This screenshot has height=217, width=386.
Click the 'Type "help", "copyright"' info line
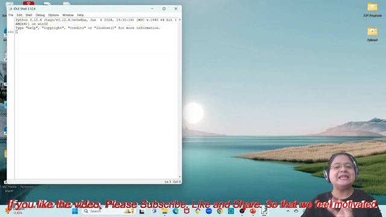pyautogui.click(x=88, y=28)
